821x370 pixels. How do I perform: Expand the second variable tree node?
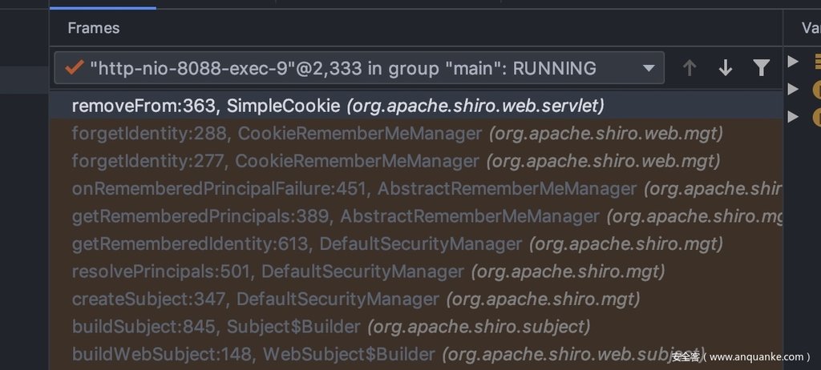[x=793, y=89]
